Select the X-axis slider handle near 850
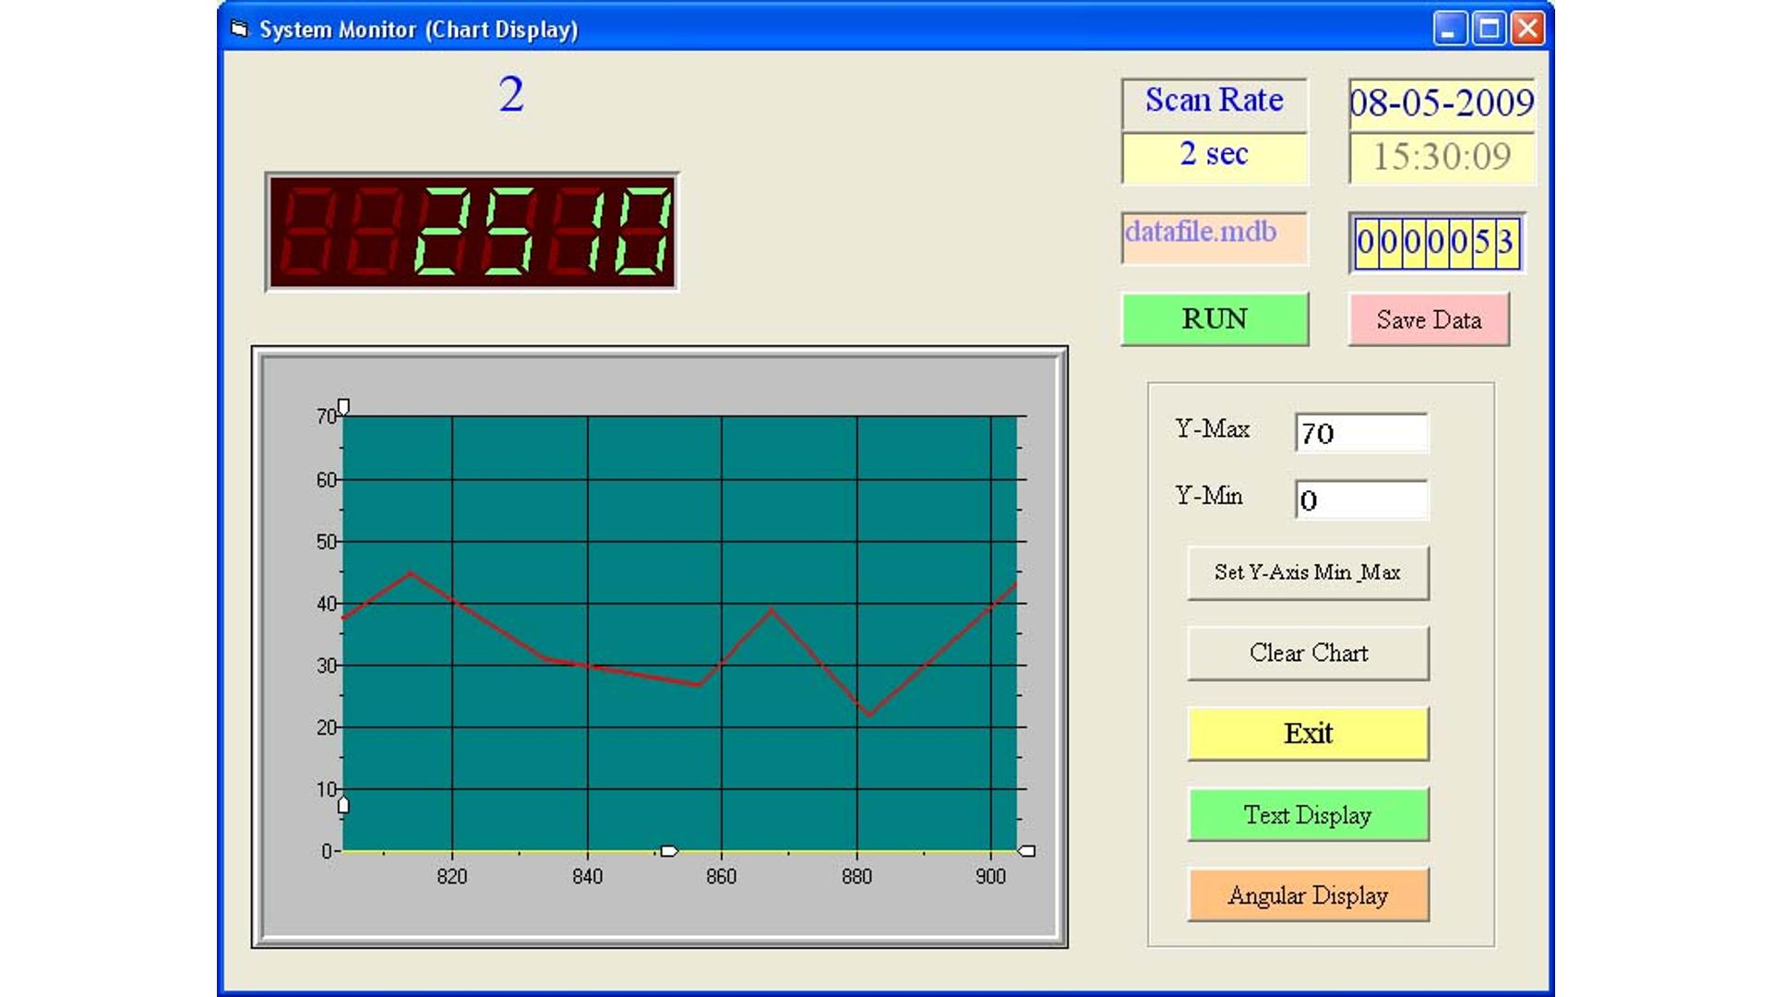This screenshot has height=997, width=1772. (669, 850)
